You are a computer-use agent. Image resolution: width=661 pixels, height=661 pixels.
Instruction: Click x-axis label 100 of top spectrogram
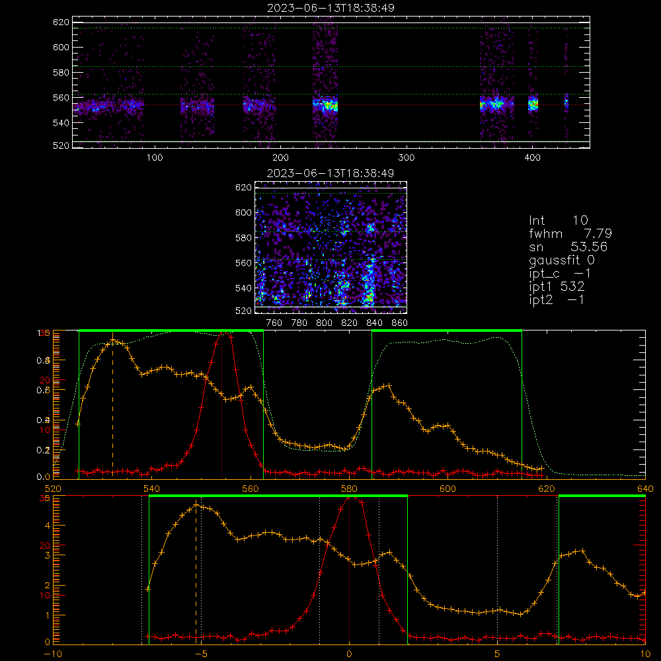point(155,158)
